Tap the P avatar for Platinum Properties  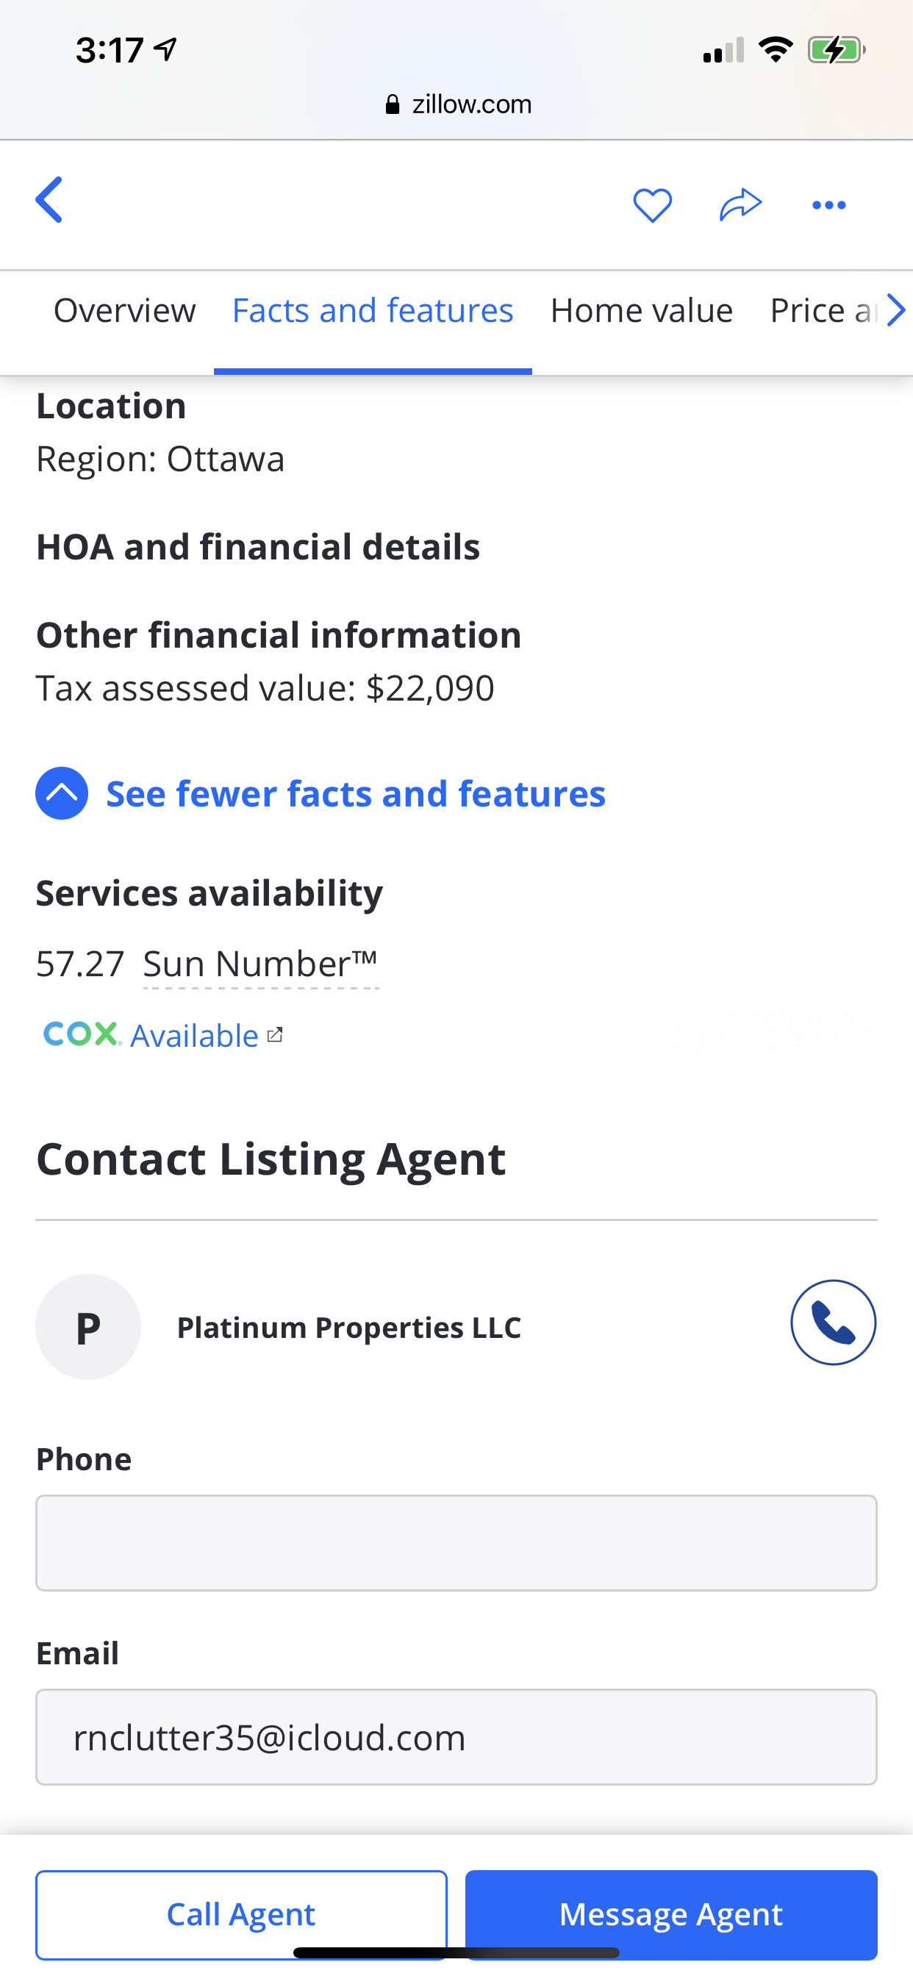(88, 1326)
